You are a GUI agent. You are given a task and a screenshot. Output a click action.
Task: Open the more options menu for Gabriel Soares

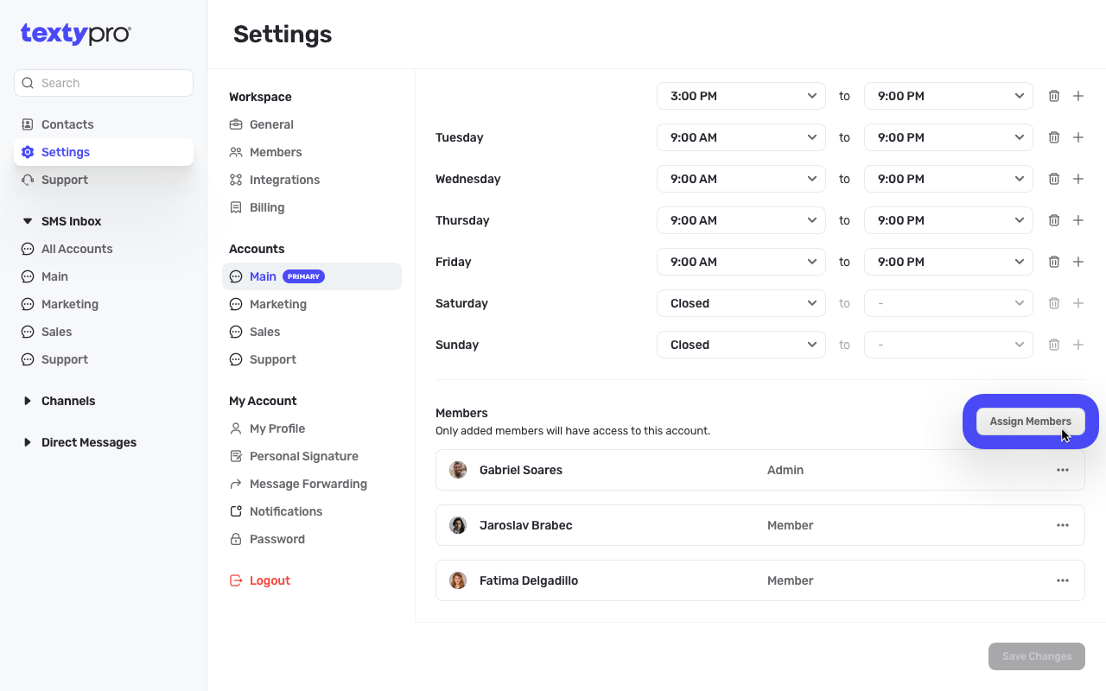(x=1063, y=470)
